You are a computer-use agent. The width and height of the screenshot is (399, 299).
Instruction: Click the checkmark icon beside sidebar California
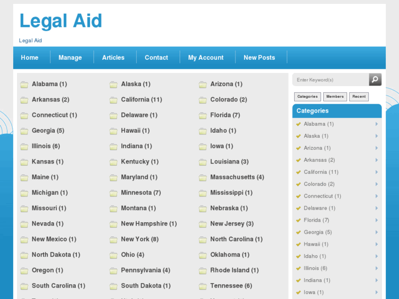(x=299, y=172)
